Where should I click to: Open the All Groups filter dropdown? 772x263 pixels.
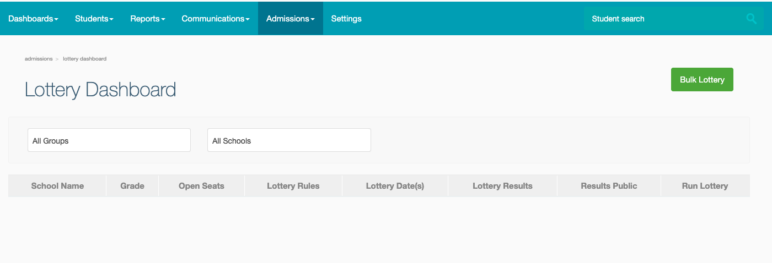pos(109,140)
